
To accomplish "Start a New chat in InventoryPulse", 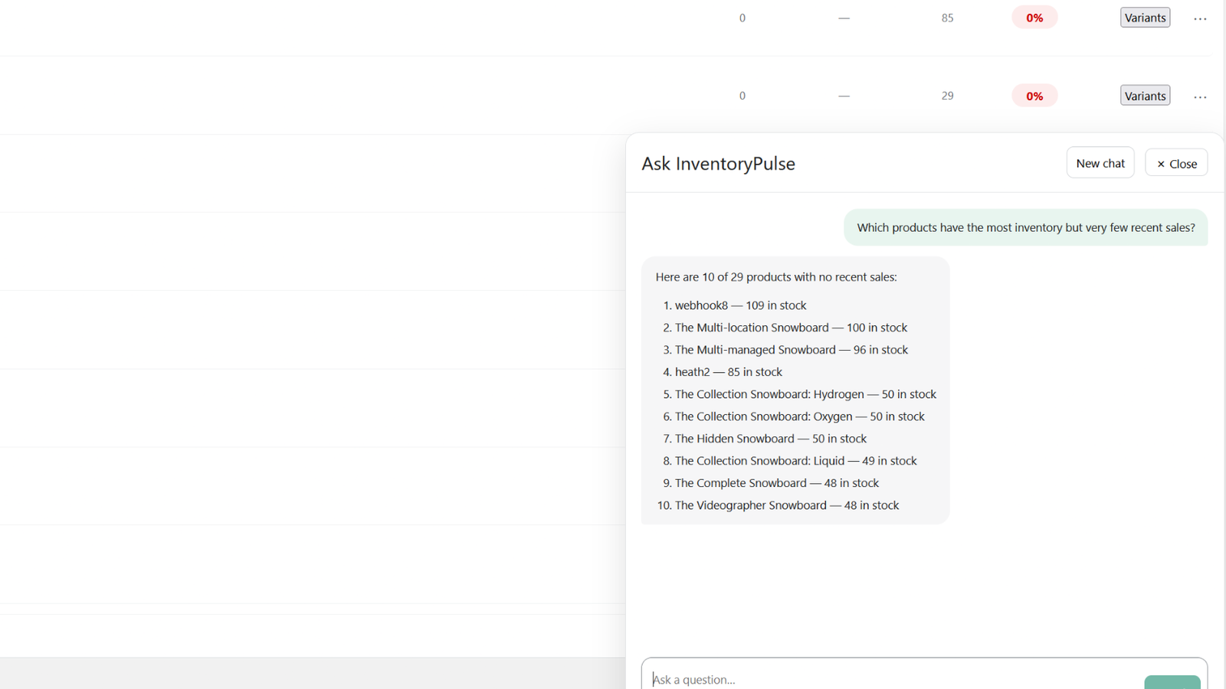I will 1100,163.
